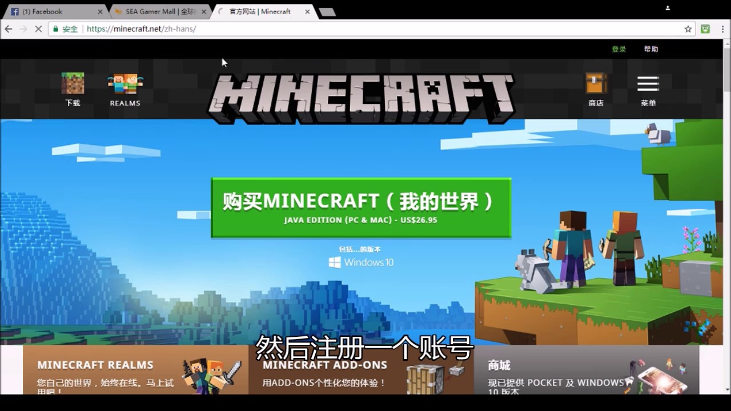
Task: Switch to the Facebook tab
Action: pyautogui.click(x=54, y=11)
